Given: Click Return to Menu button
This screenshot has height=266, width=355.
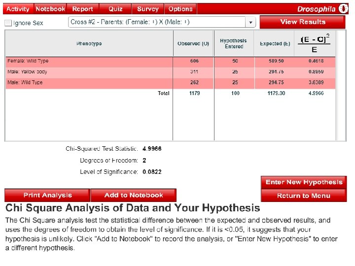Looking at the screenshot, I should [304, 196].
